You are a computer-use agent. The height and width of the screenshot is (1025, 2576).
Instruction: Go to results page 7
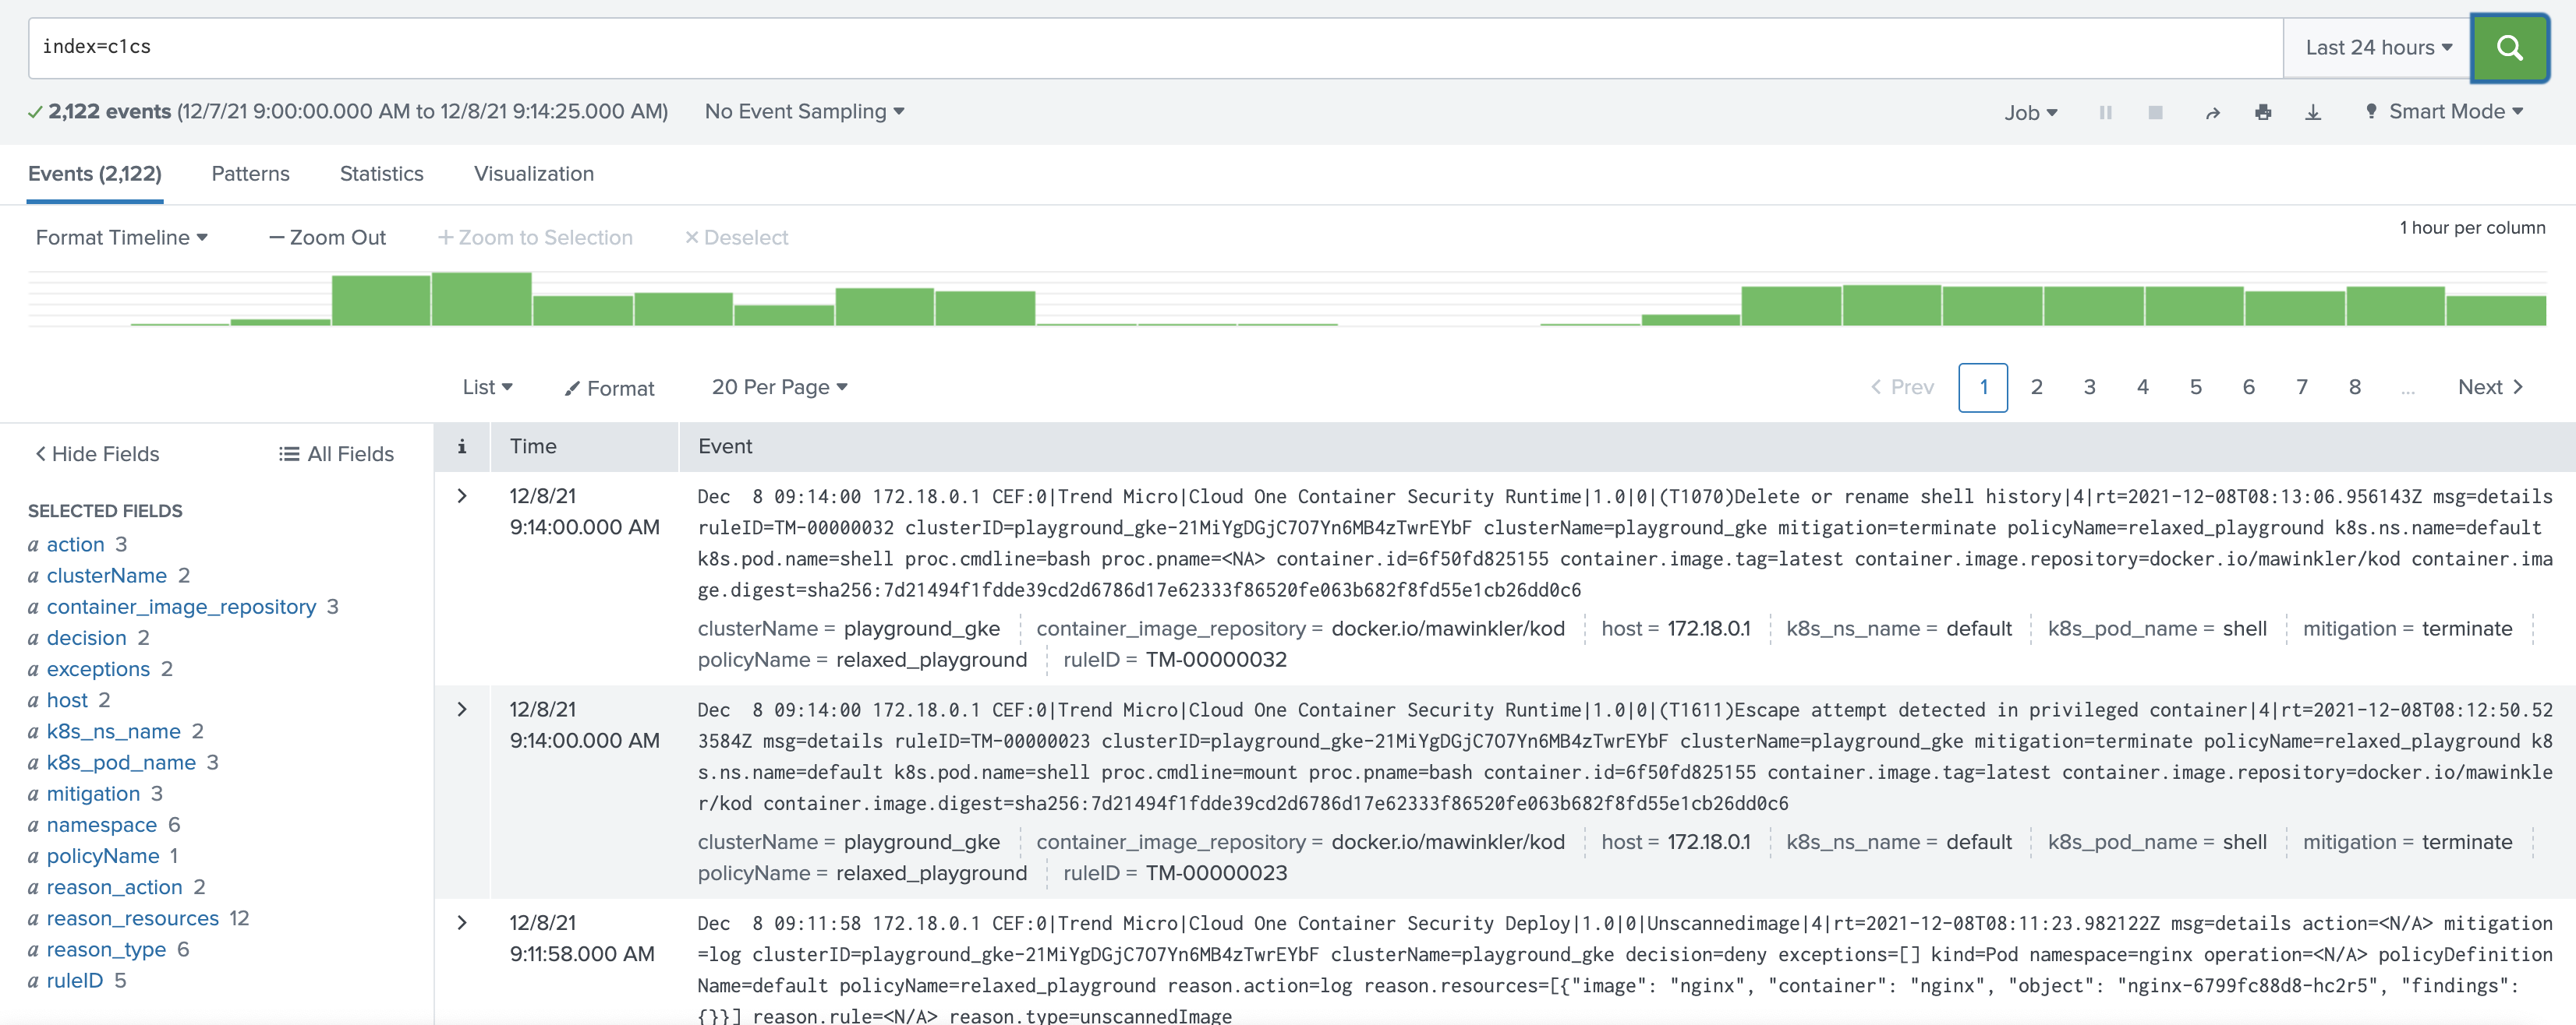click(2301, 388)
